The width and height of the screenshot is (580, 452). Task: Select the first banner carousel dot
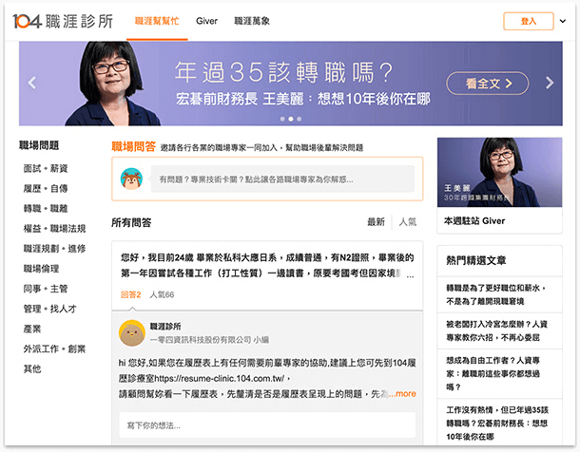click(282, 119)
